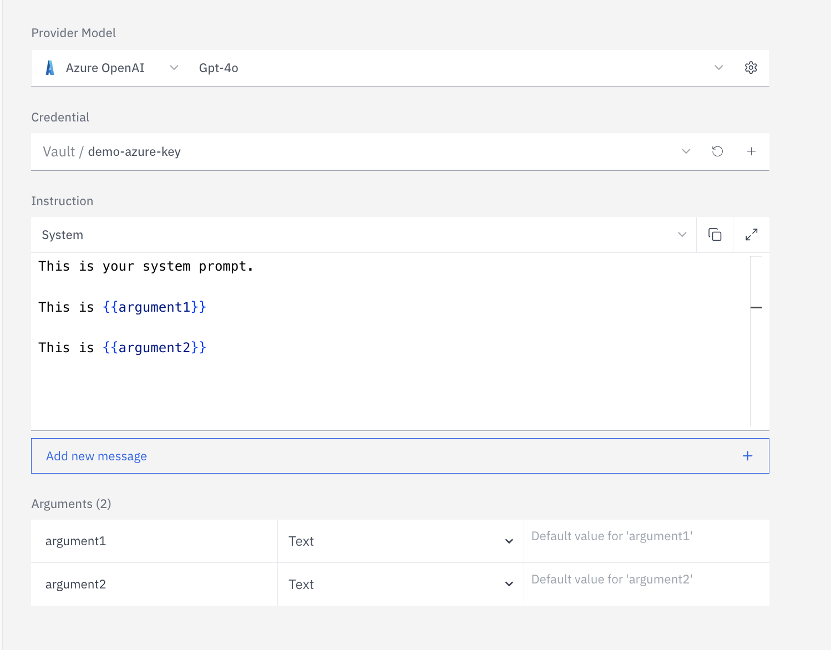Open the Vault credential dropdown
This screenshot has height=650, width=831.
coord(686,151)
